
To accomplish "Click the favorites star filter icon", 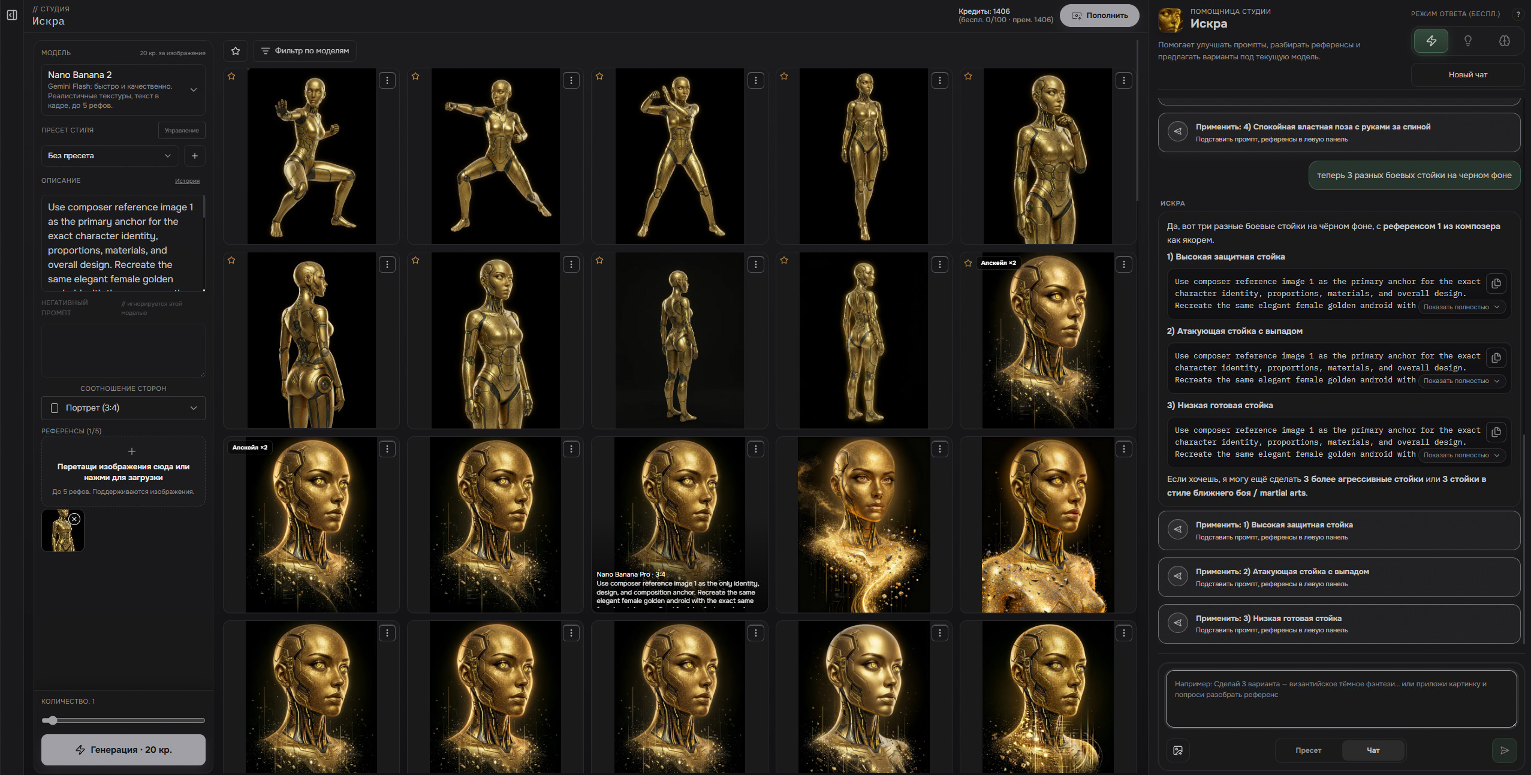I will [236, 51].
